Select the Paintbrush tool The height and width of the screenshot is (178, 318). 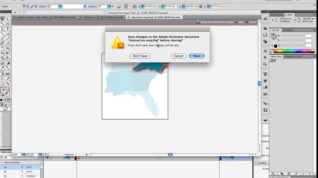[2, 39]
